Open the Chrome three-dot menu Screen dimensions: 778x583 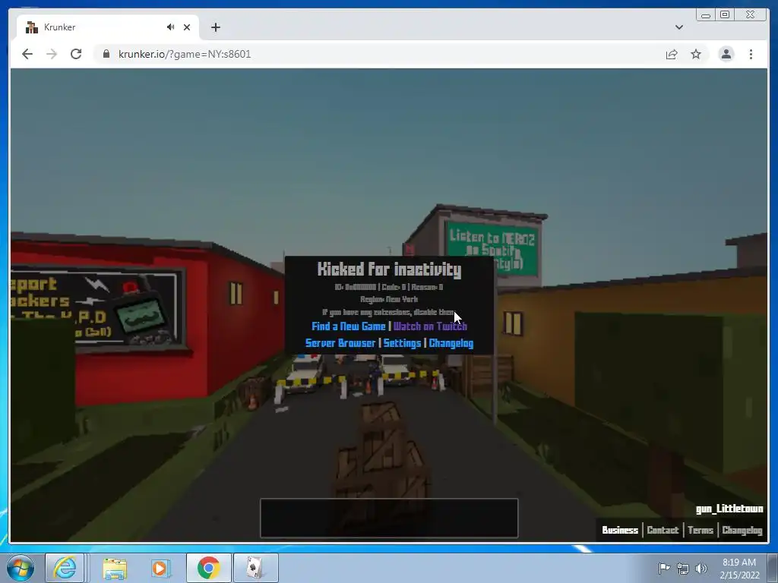(x=751, y=54)
